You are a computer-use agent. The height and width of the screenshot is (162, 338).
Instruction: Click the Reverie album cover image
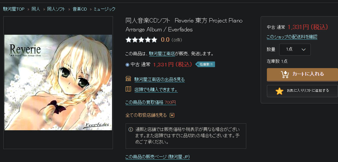[x=58, y=82]
